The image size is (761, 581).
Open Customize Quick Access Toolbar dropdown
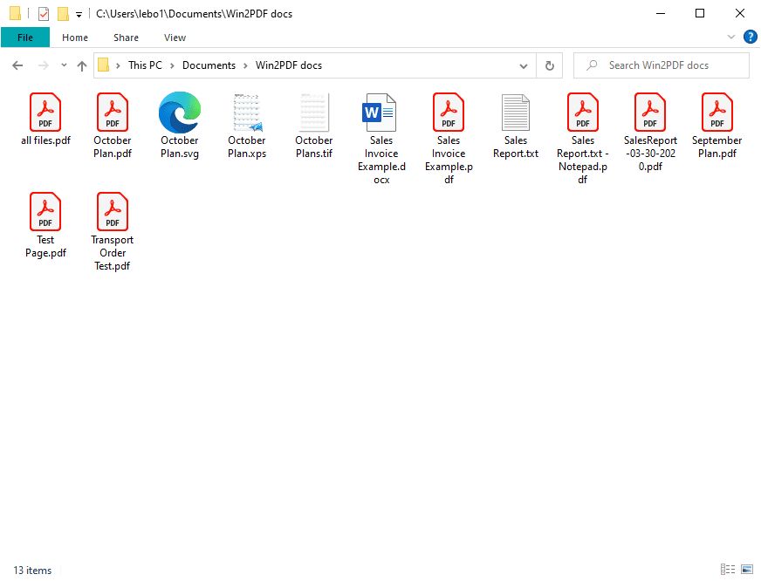[79, 15]
